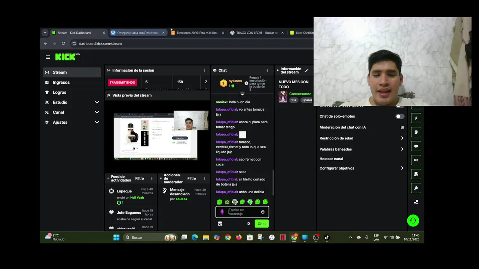The height and width of the screenshot is (269, 479).
Task: Open Filtro in Acciones de moderador
Action: [192, 179]
